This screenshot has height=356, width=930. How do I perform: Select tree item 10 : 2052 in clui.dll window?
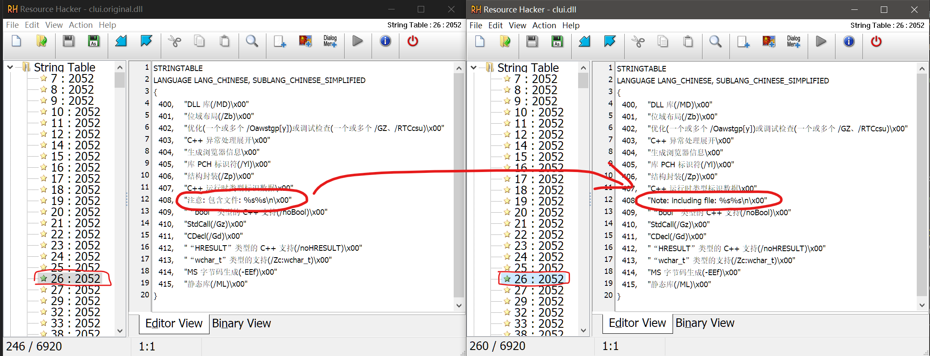pos(539,113)
